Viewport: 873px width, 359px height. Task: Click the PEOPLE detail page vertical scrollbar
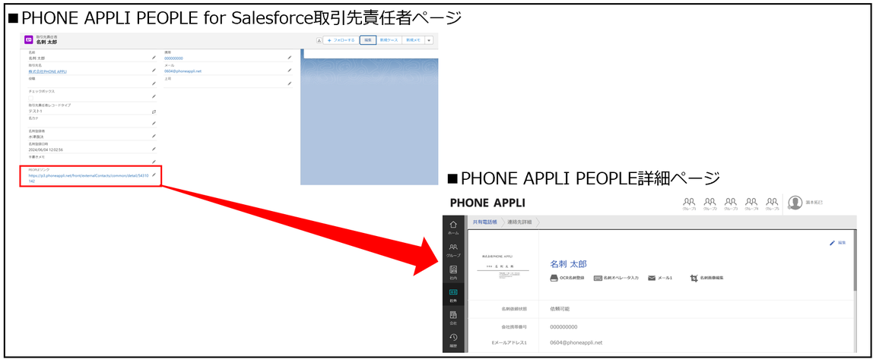pos(855,260)
